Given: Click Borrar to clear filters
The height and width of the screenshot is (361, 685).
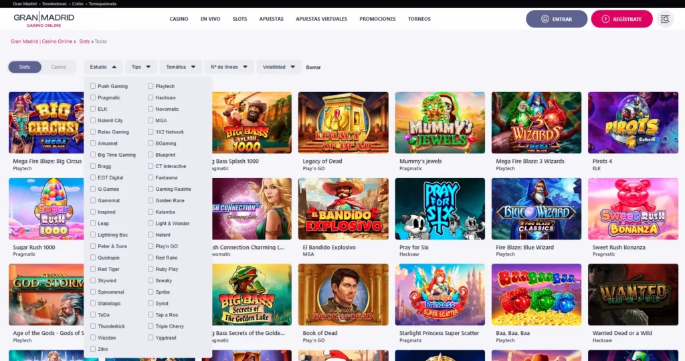Looking at the screenshot, I should pyautogui.click(x=313, y=67).
